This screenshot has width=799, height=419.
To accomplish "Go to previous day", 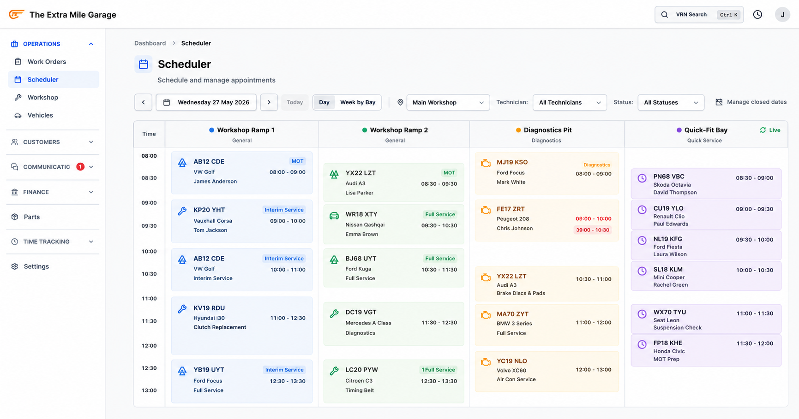I will [x=143, y=102].
